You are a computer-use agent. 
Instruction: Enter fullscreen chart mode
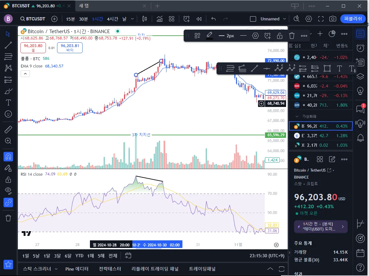(x=321, y=19)
